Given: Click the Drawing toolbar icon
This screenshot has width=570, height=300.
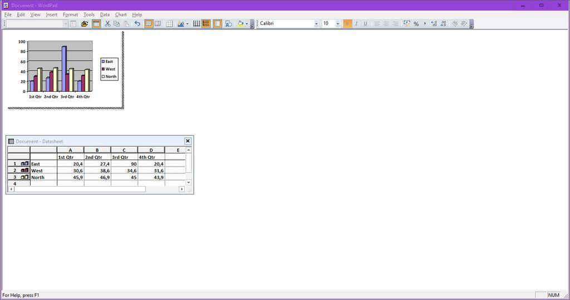Looking at the screenshot, I should [x=229, y=23].
